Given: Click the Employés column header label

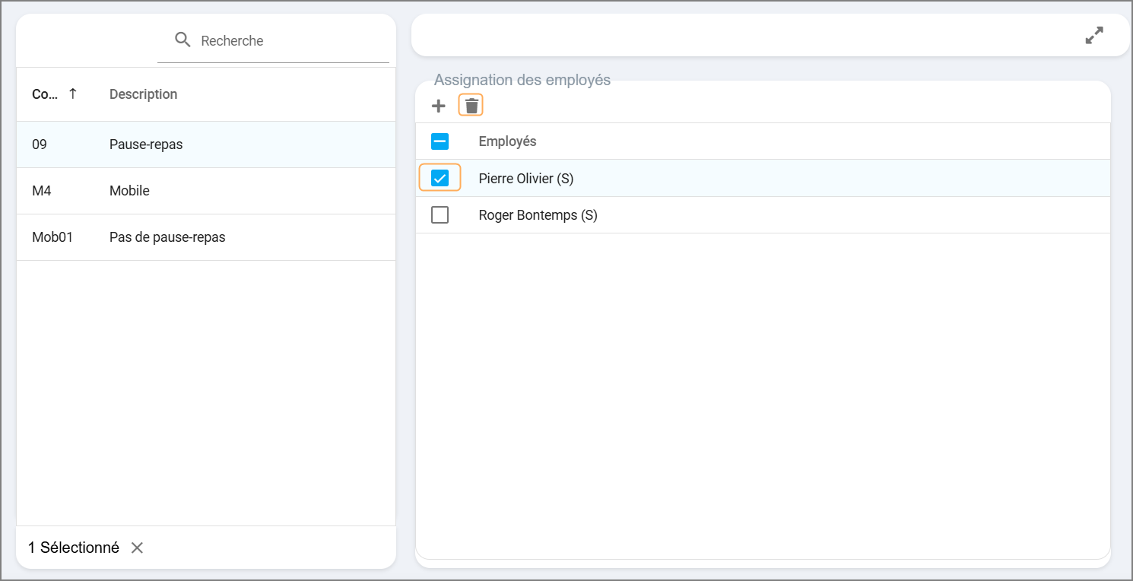Looking at the screenshot, I should 507,141.
